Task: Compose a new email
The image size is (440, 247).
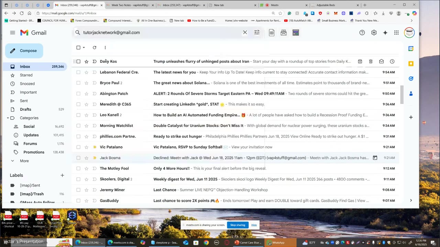Action: (24, 51)
